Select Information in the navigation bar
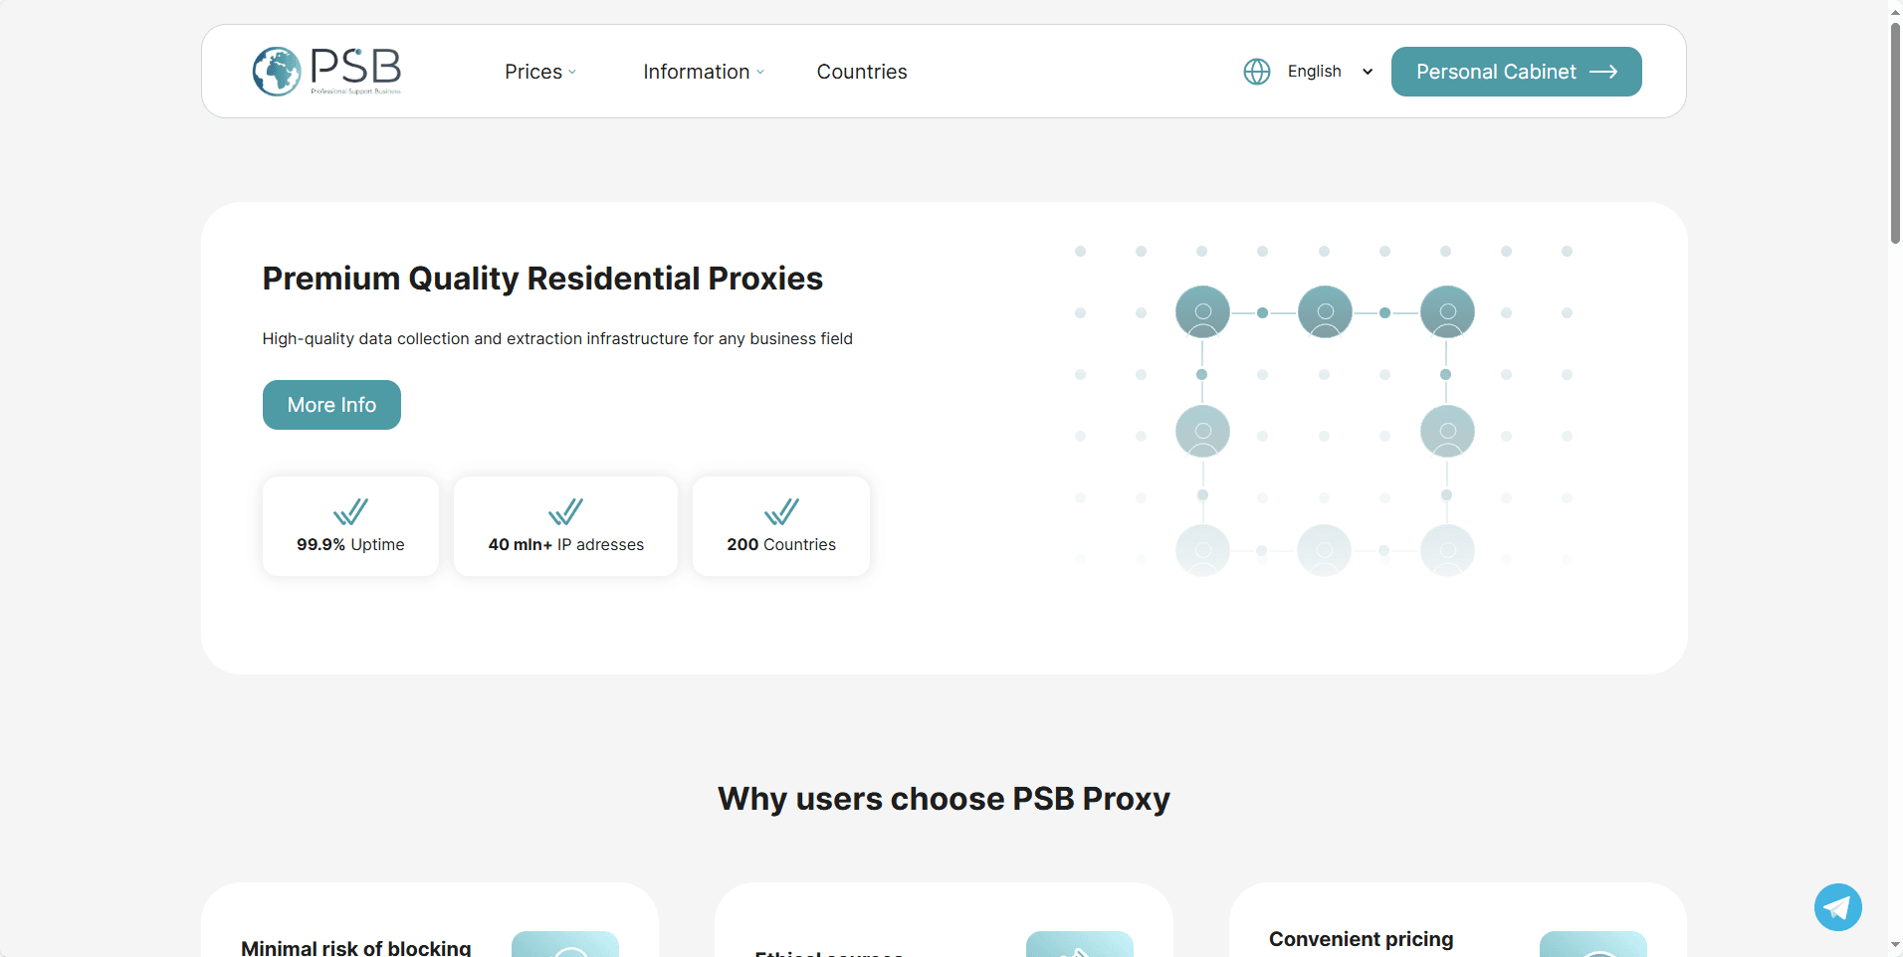Viewport: 1903px width, 957px height. click(697, 71)
